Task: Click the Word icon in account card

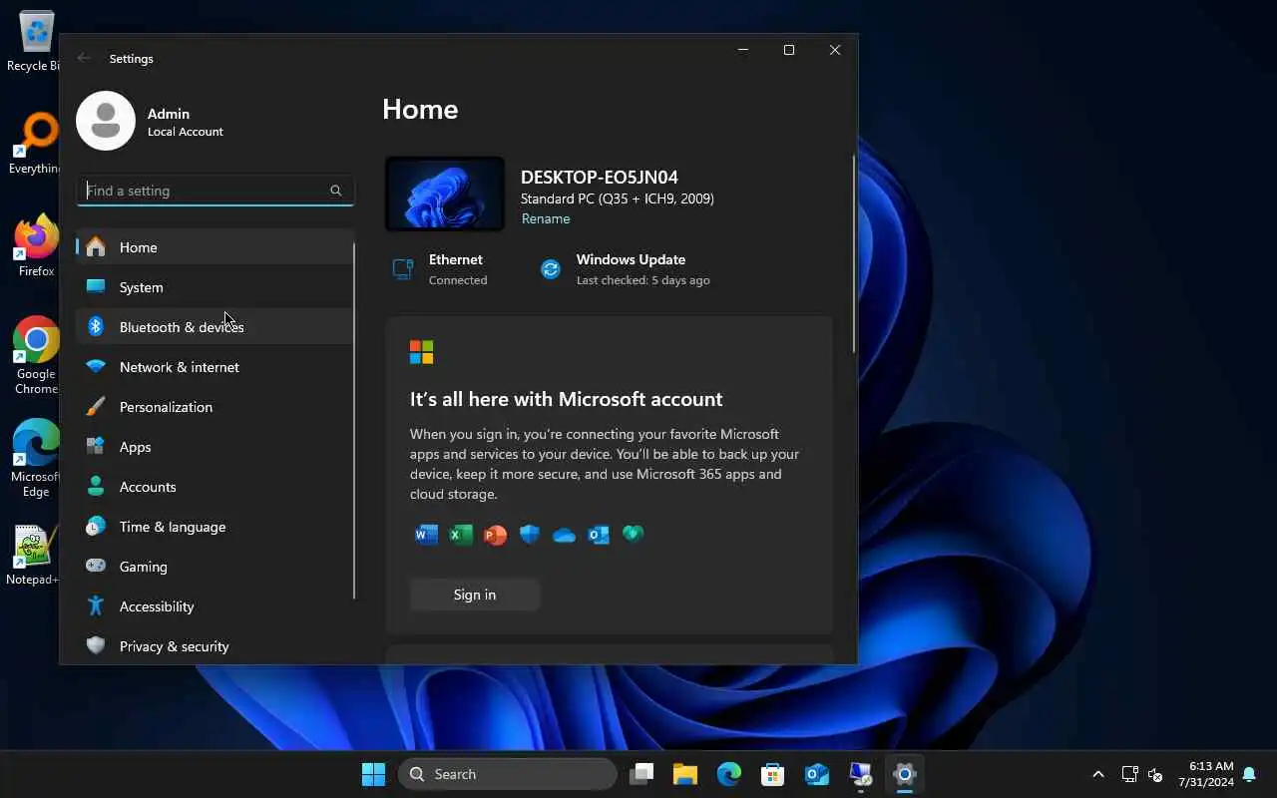Action: pos(426,535)
